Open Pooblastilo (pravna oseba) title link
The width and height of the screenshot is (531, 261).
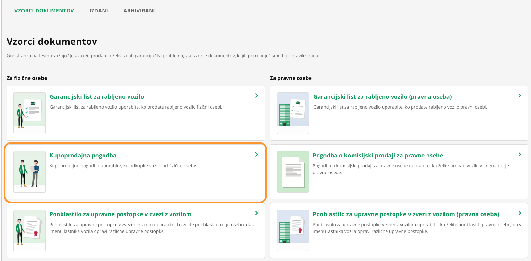406,214
